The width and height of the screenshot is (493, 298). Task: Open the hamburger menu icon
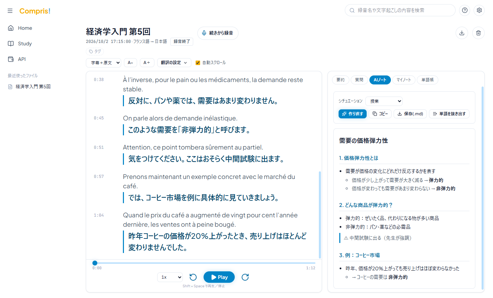10,11
